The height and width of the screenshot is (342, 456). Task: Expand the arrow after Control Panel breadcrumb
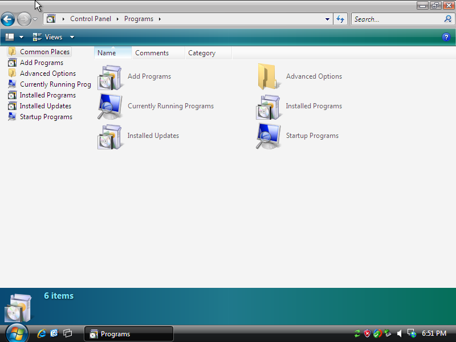point(117,19)
